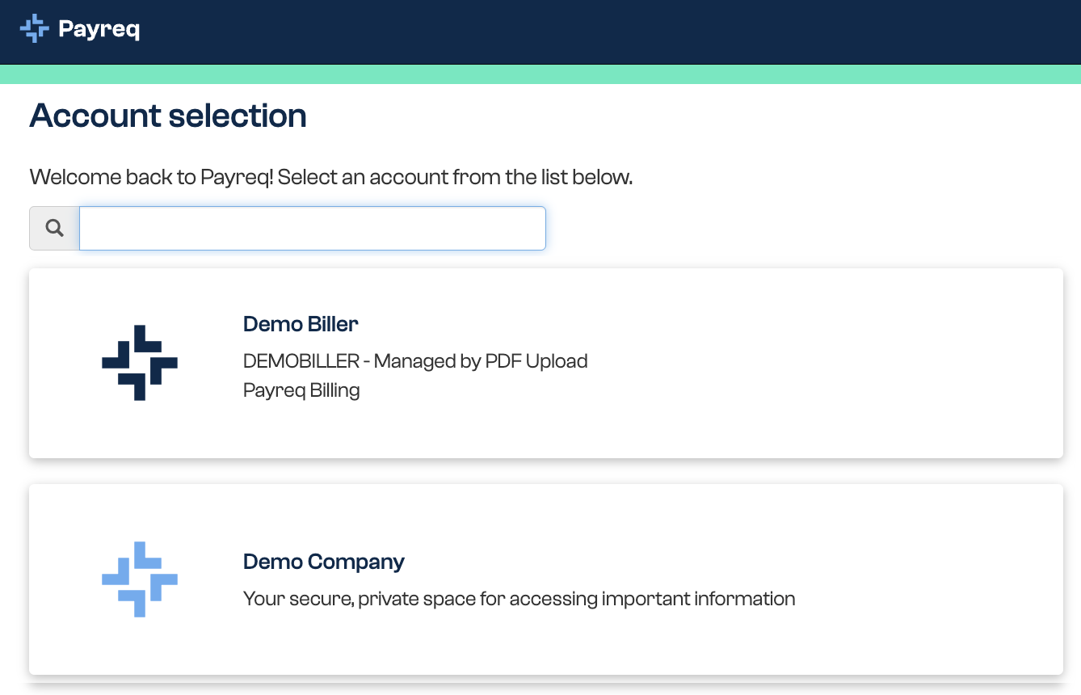The image size is (1081, 695).
Task: Click the Payreq wordmark in header
Action: [99, 31]
